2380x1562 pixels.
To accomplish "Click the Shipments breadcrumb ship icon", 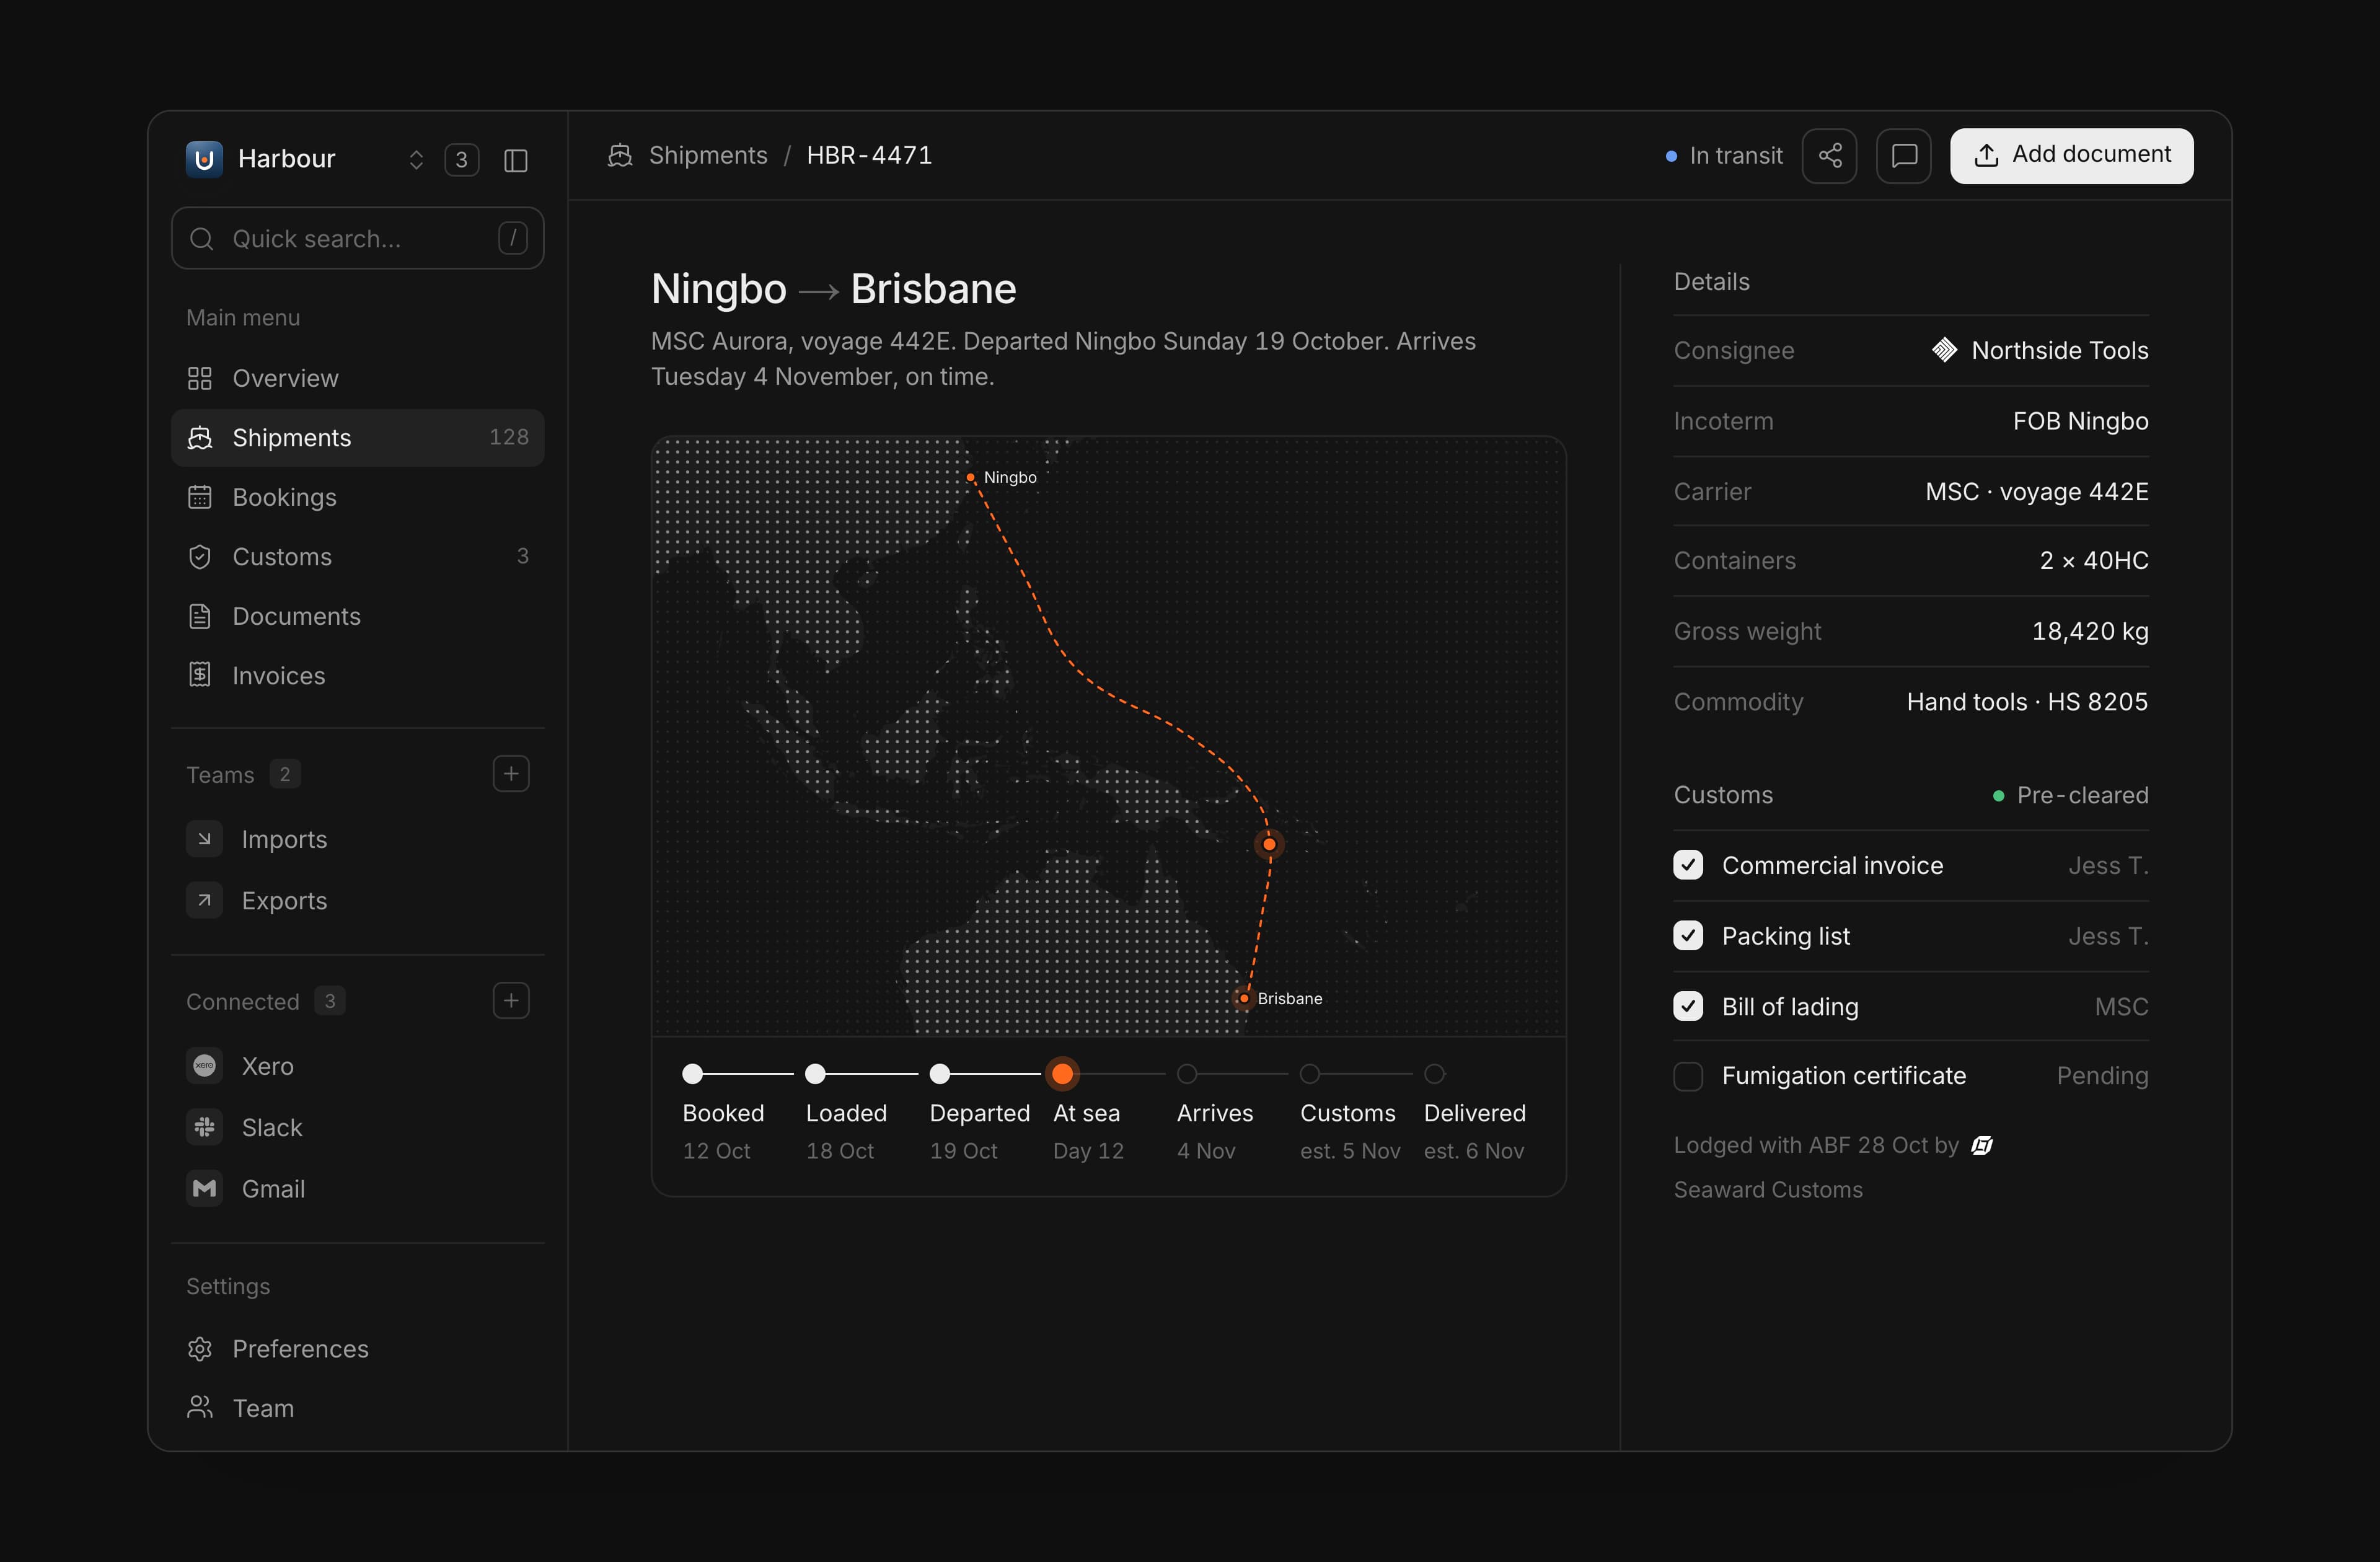I will pos(620,155).
